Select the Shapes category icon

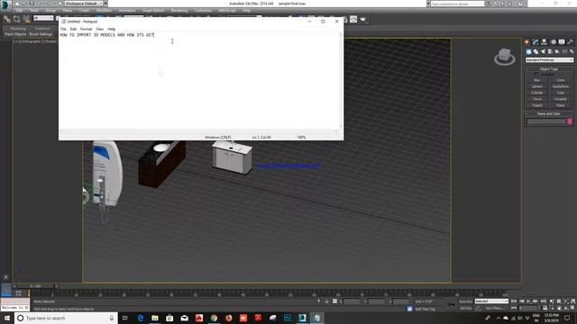[536, 51]
